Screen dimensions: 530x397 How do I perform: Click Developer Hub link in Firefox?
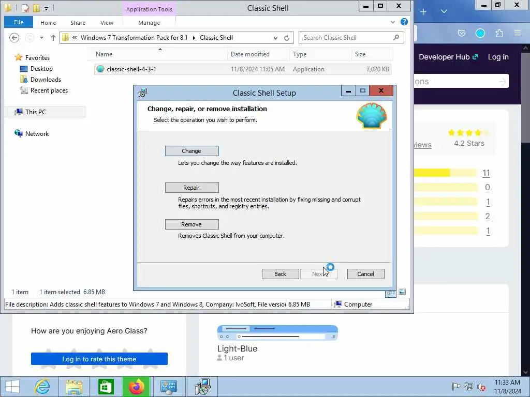(448, 57)
